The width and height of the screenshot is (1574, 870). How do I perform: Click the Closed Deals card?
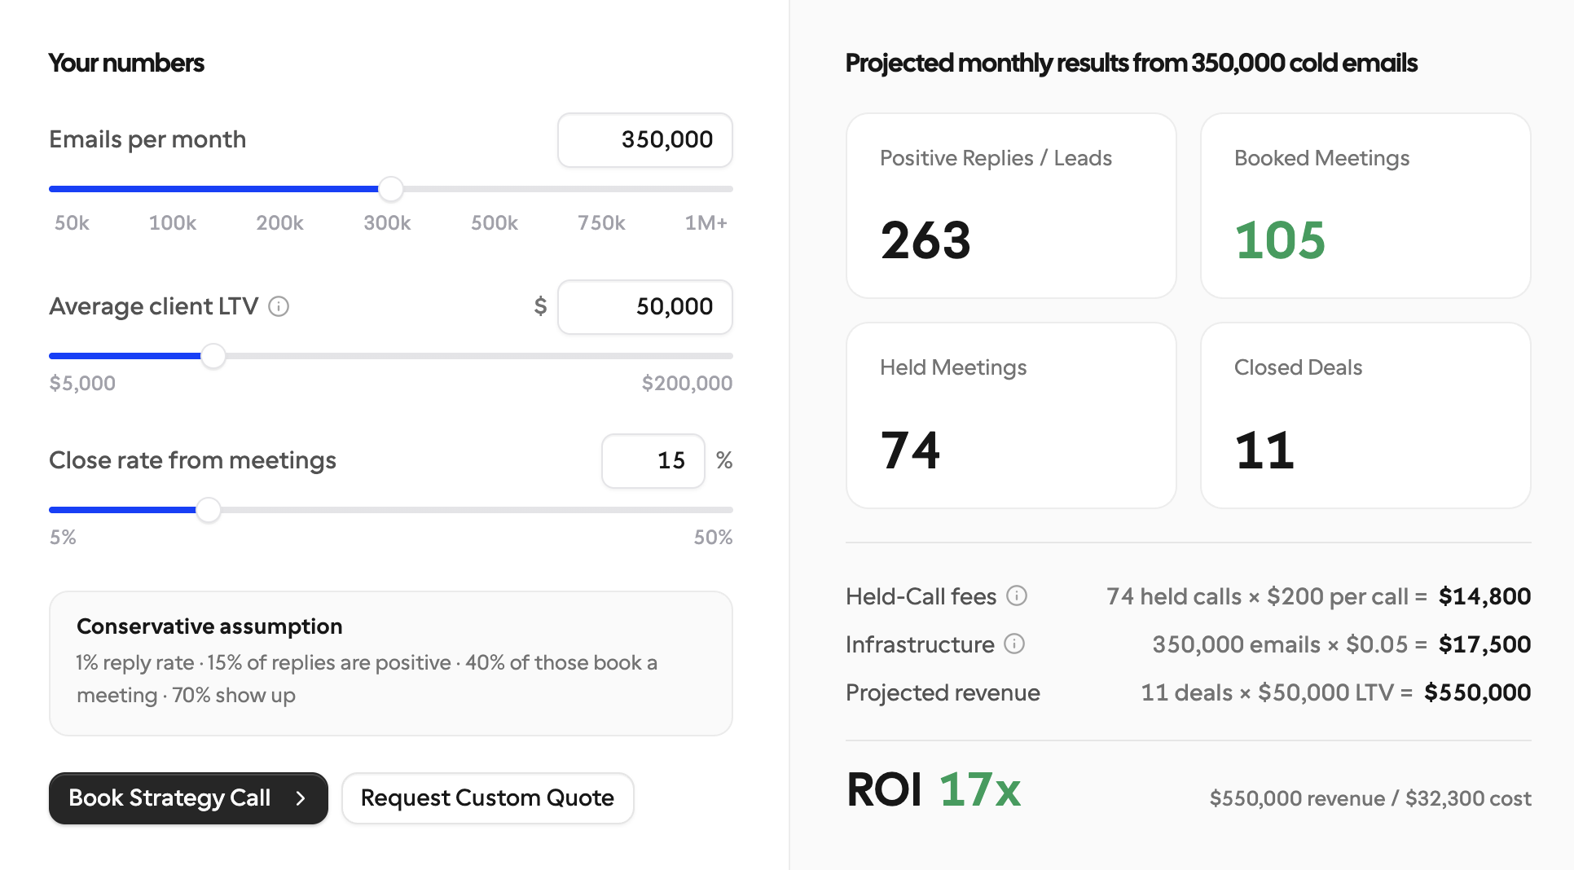tap(1365, 415)
